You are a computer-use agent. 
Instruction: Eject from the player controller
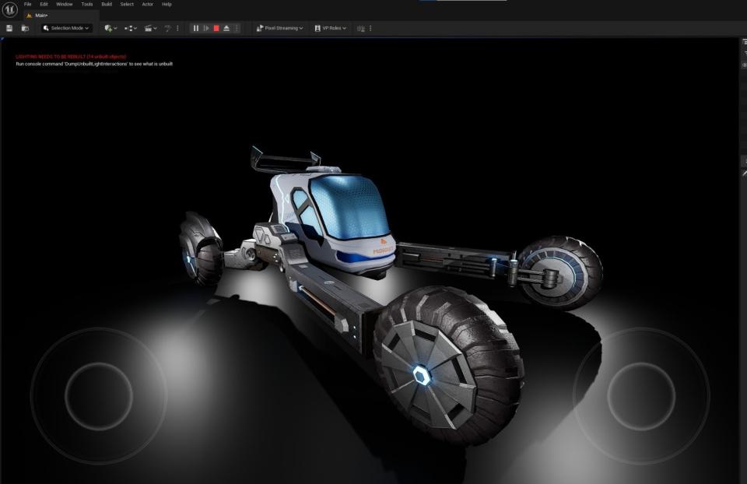[x=226, y=28]
